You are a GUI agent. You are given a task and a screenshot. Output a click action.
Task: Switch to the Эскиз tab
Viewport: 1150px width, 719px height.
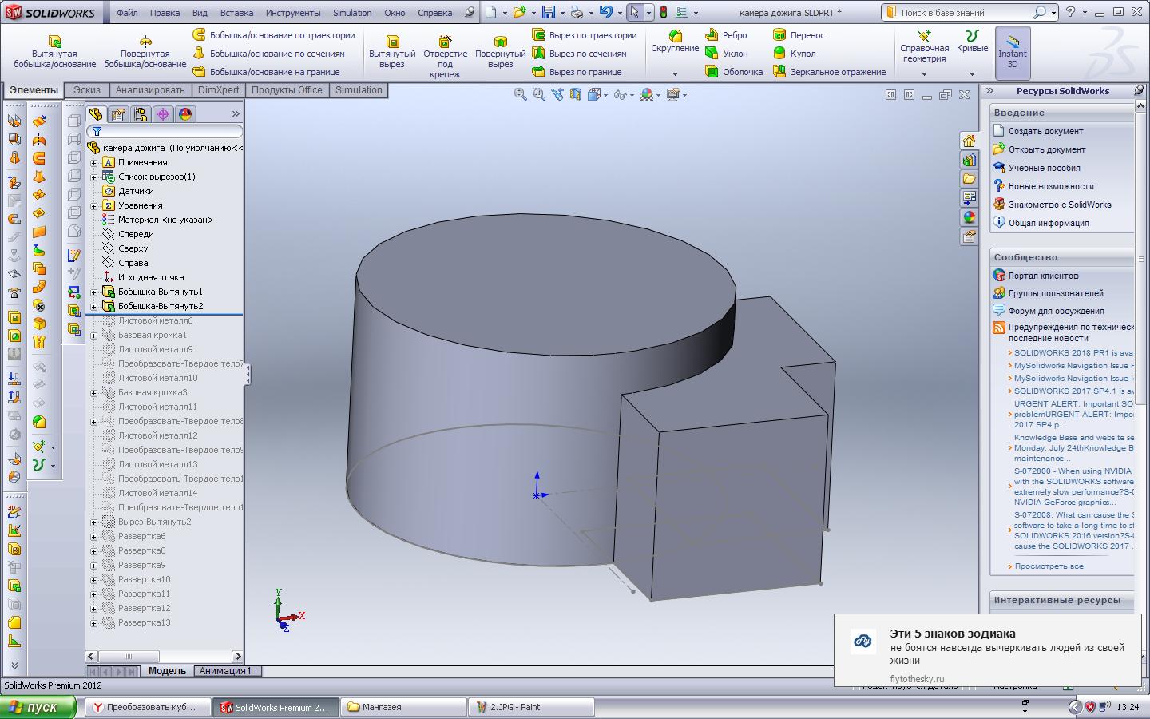[x=87, y=90]
